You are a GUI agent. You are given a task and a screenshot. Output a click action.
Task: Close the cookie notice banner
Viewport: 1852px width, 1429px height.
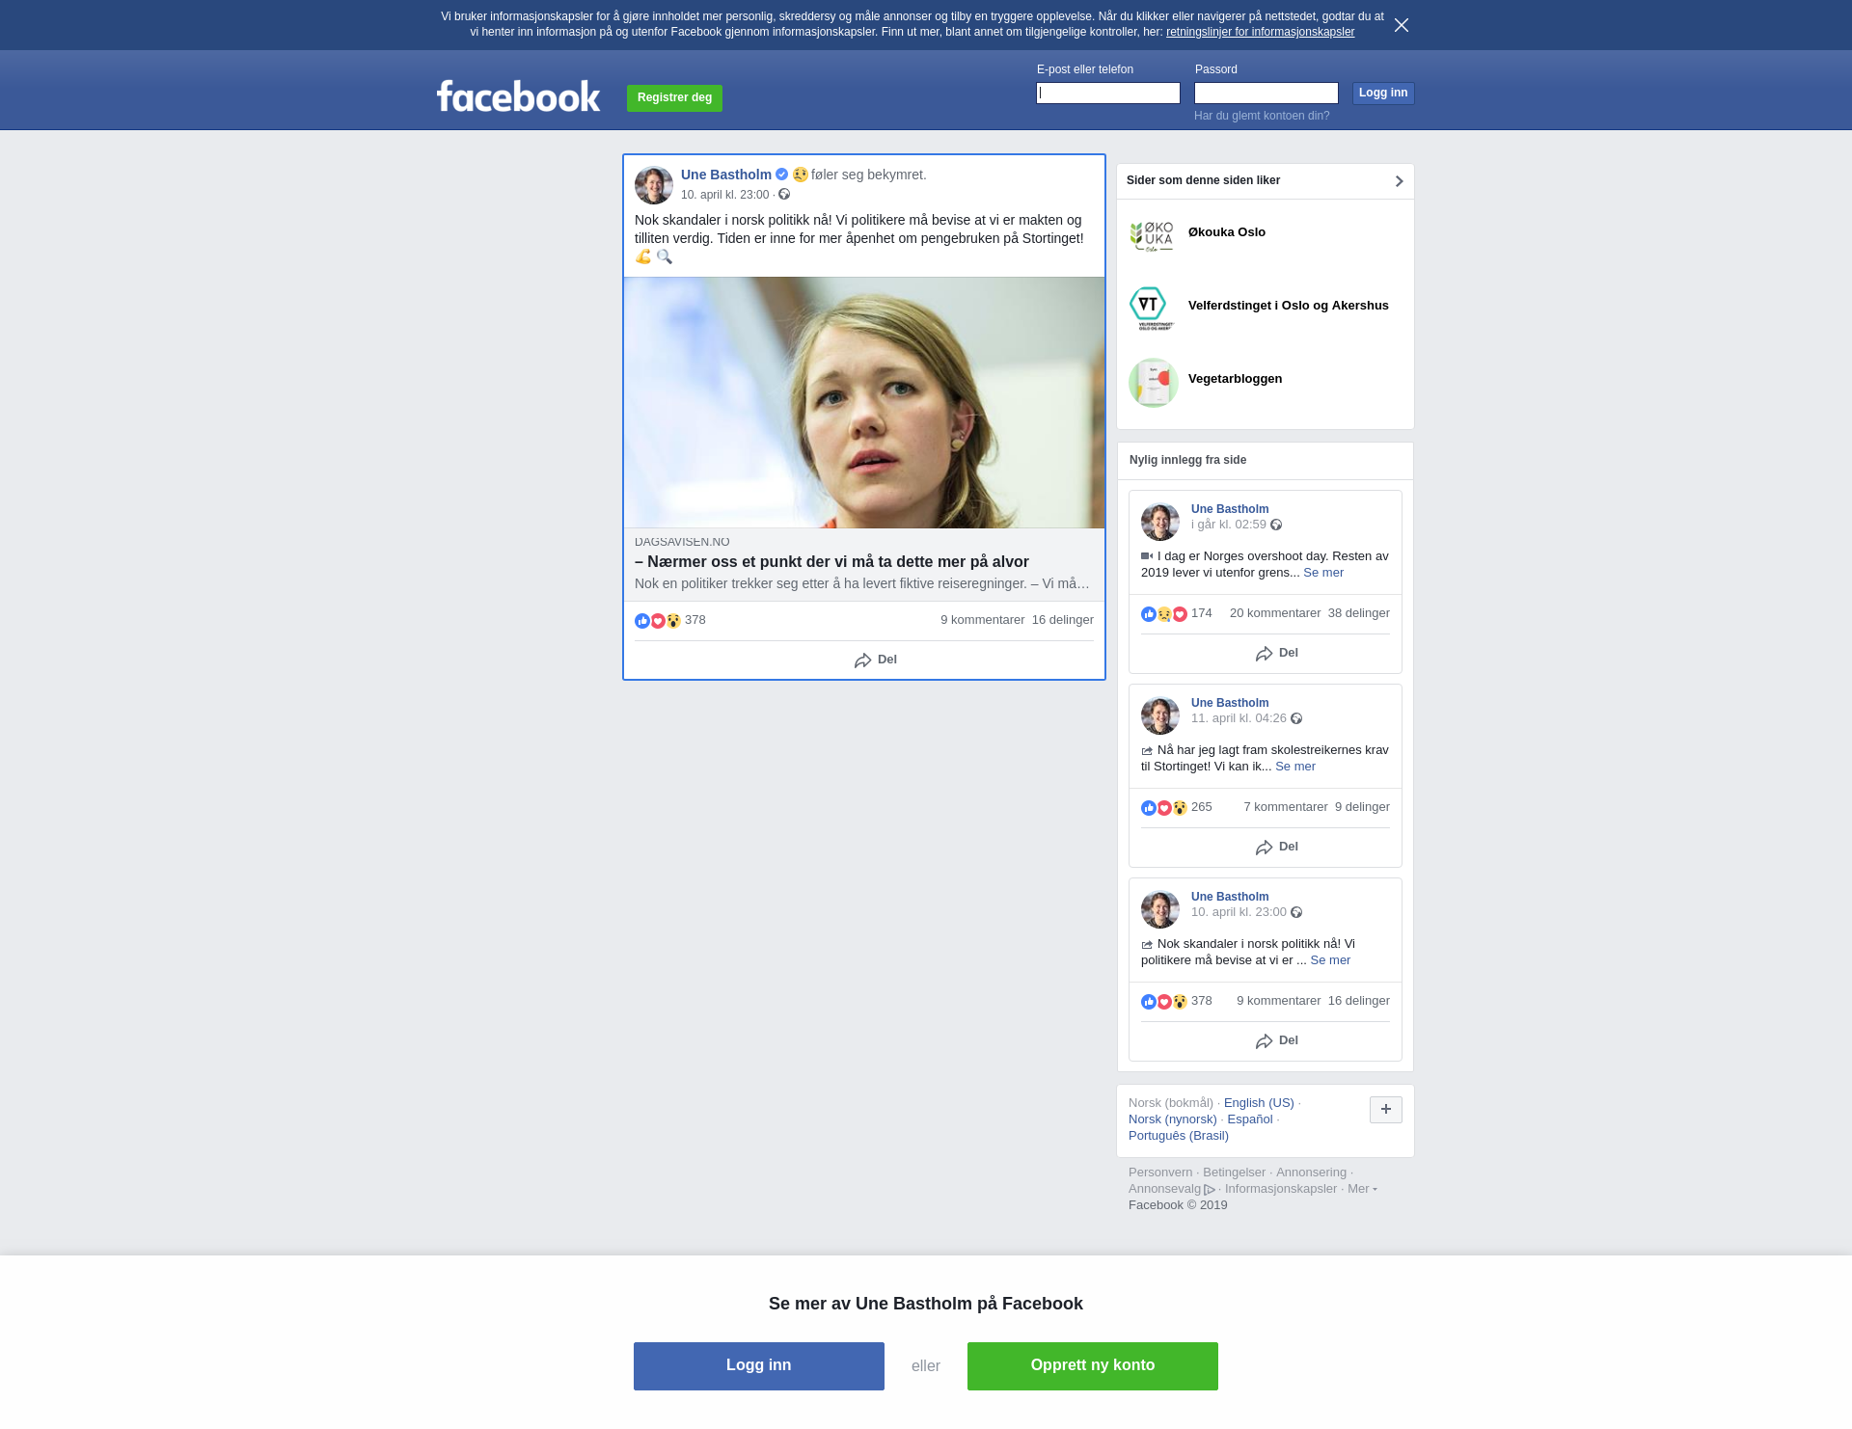(x=1402, y=25)
